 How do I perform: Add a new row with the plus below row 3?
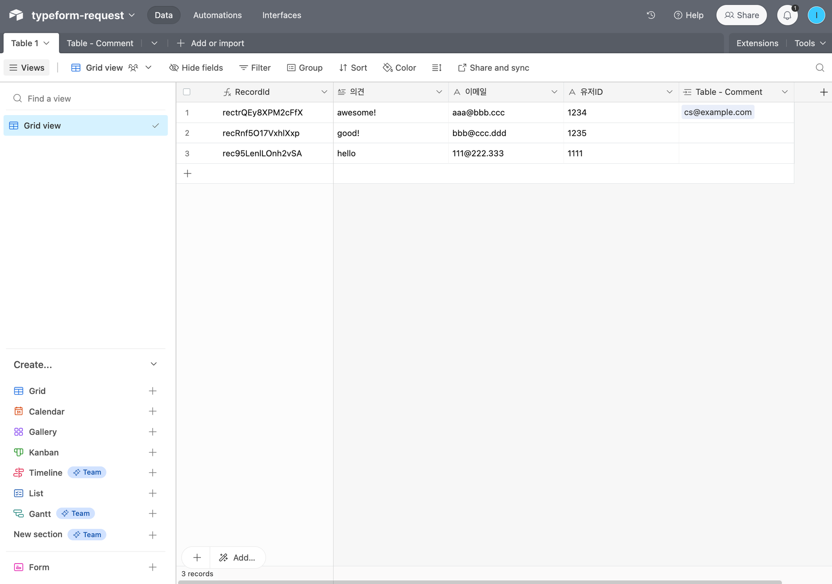[188, 174]
